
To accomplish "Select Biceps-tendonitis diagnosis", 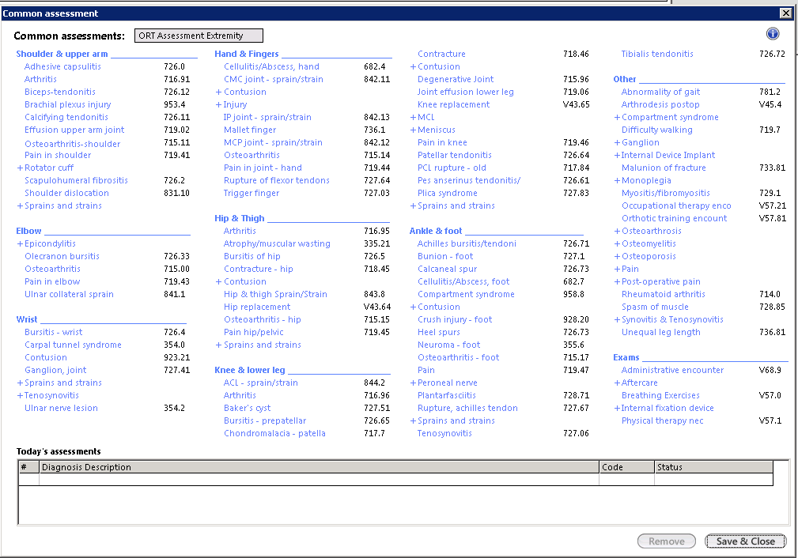I will 60,92.
